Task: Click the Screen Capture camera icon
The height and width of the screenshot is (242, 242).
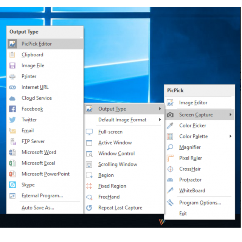Action: tap(170, 115)
